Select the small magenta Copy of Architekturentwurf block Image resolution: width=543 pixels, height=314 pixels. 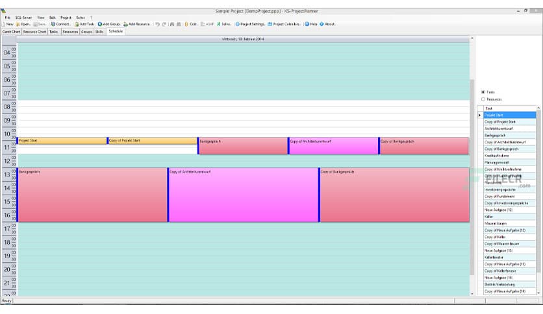click(333, 145)
